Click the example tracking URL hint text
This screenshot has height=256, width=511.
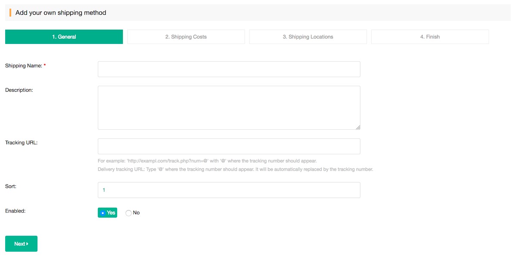(x=207, y=161)
